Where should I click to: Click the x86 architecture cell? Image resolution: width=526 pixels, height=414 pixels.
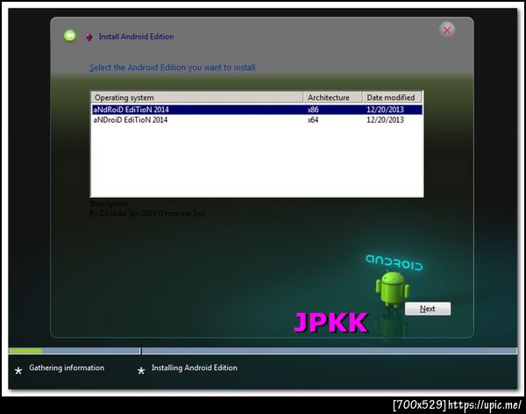click(x=313, y=110)
